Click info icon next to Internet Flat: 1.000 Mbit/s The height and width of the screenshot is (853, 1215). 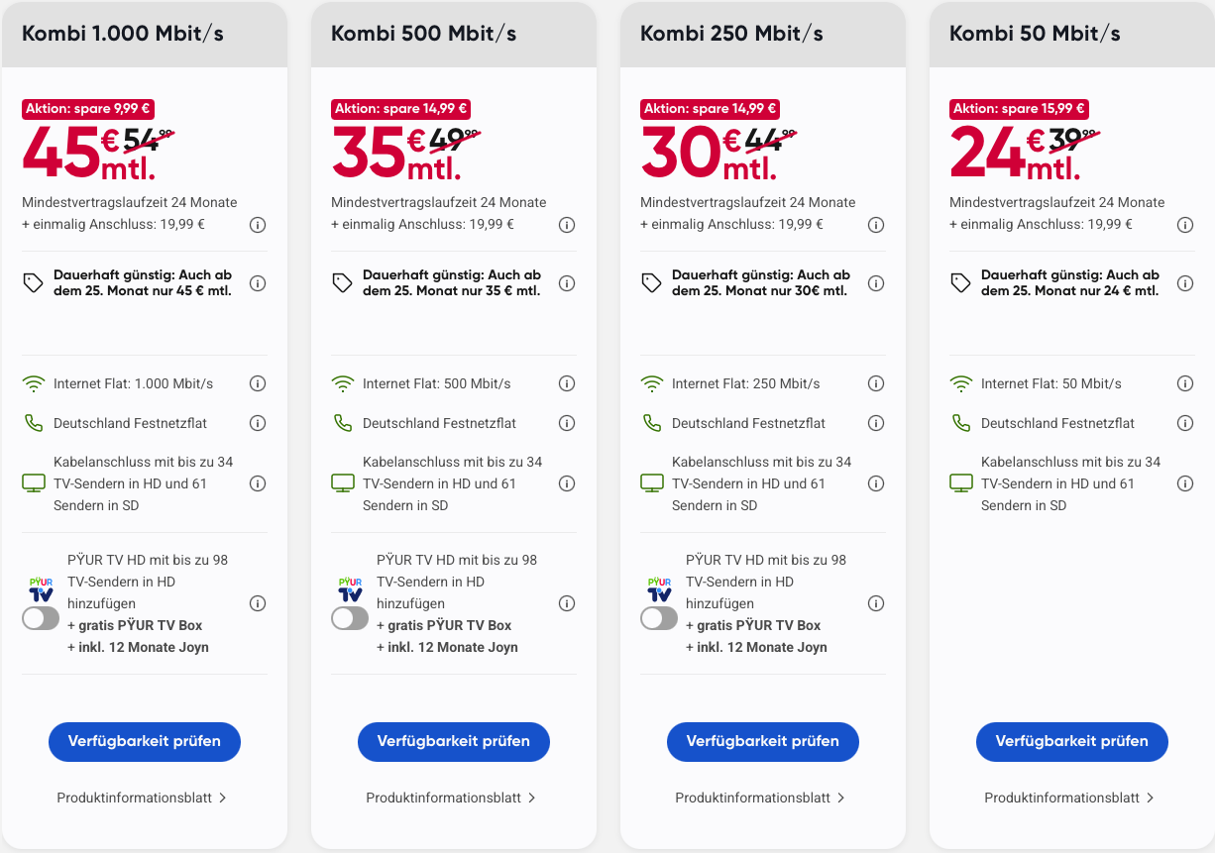[x=258, y=383]
